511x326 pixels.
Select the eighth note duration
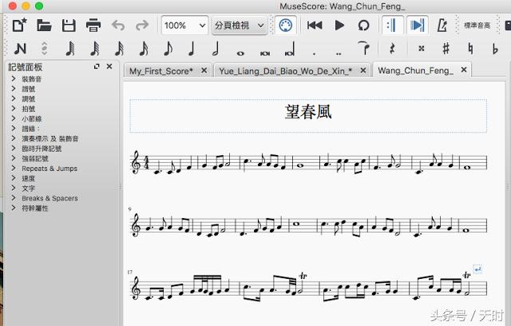(x=168, y=49)
